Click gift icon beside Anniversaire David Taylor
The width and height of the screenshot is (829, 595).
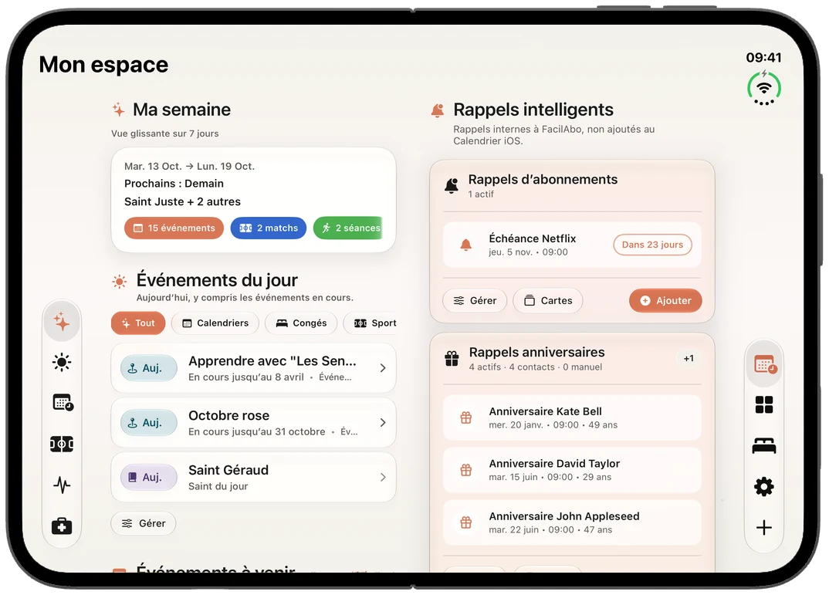click(465, 470)
